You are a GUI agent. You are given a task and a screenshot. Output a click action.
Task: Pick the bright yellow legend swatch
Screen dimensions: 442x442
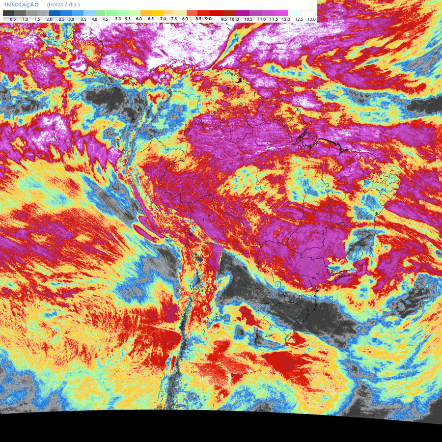click(x=158, y=13)
